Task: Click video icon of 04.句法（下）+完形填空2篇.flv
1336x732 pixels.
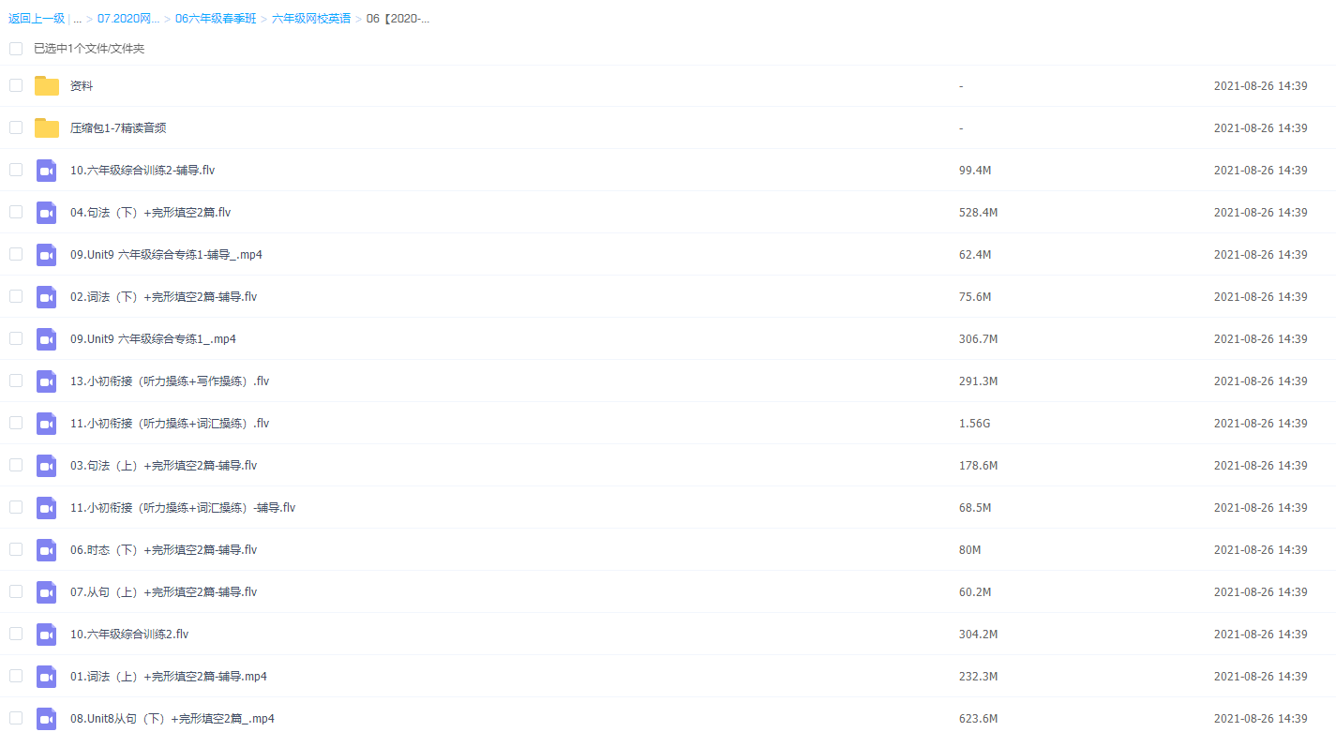Action: [47, 213]
